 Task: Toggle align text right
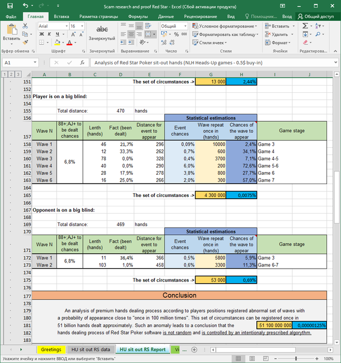pos(139,34)
